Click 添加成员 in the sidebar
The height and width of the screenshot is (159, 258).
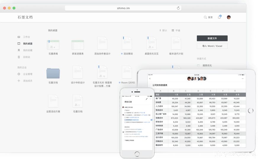click(25, 81)
